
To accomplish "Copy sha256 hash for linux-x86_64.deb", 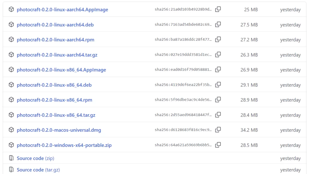I will [x=218, y=85].
